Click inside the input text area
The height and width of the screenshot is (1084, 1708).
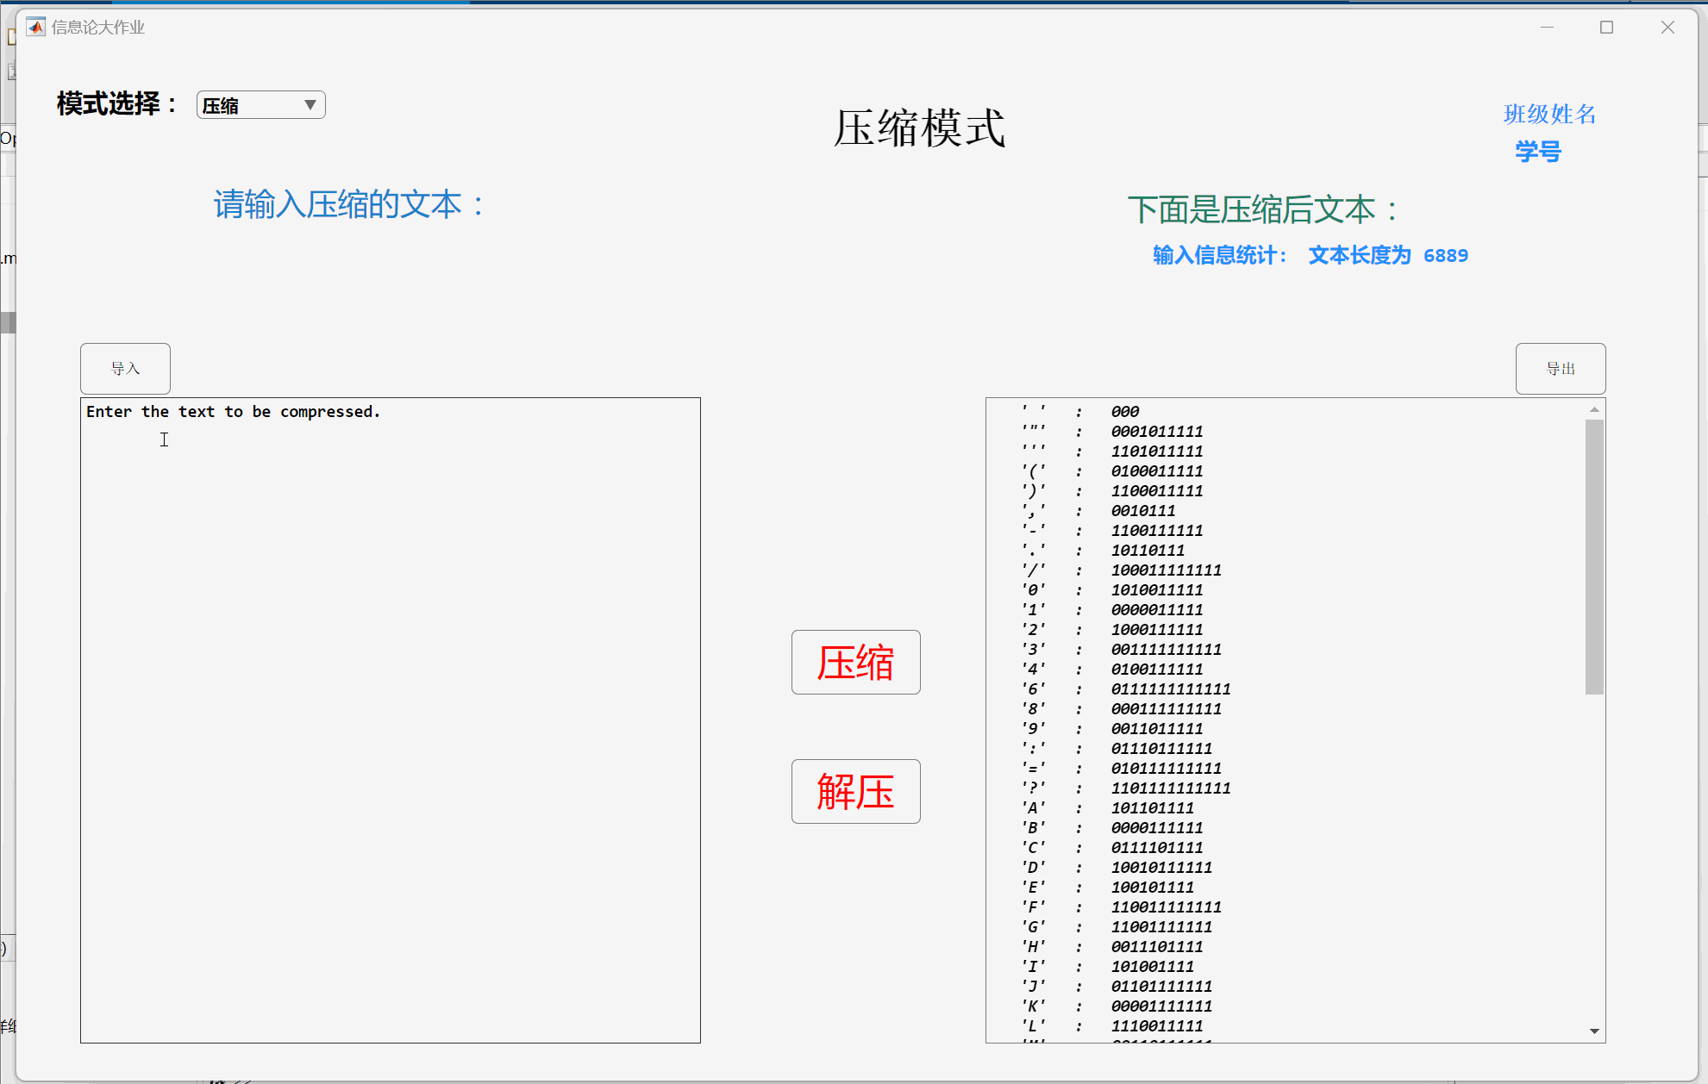(390, 720)
